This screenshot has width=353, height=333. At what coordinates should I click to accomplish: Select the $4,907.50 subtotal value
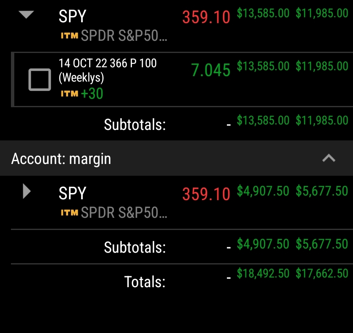click(263, 244)
